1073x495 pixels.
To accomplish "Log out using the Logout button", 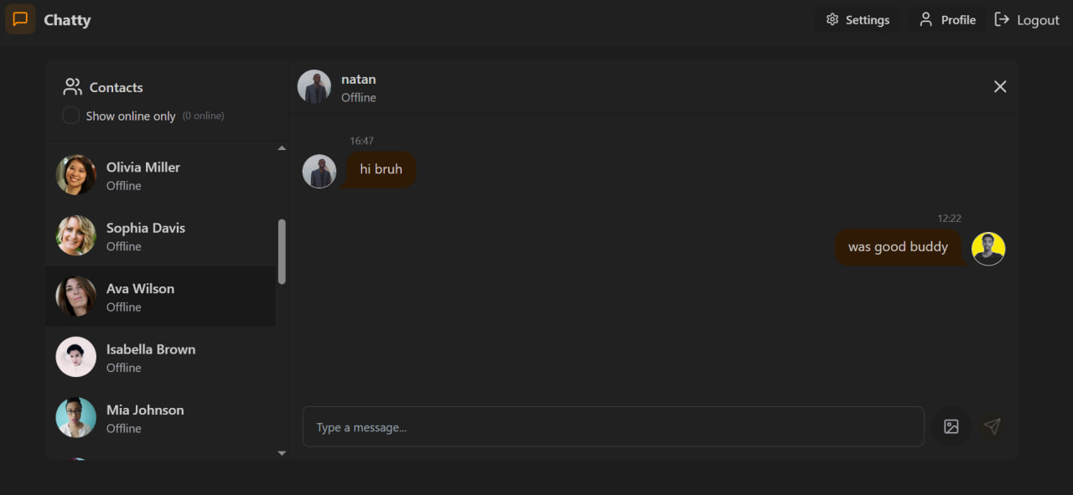I will click(x=1027, y=19).
